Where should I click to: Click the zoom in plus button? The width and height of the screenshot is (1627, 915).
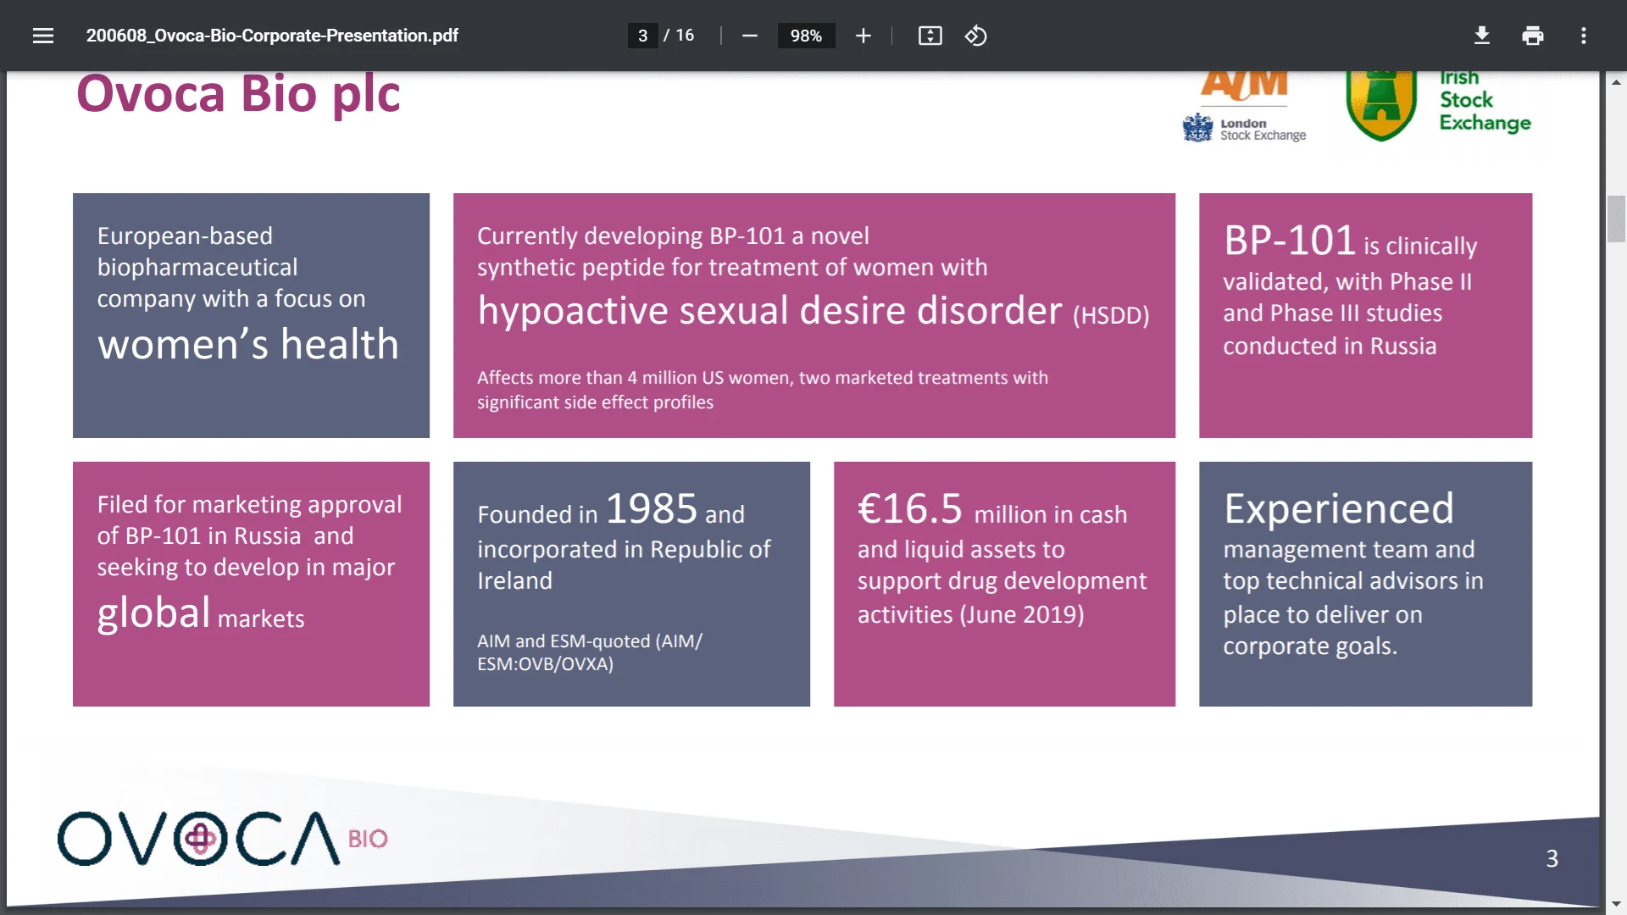pyautogui.click(x=863, y=36)
